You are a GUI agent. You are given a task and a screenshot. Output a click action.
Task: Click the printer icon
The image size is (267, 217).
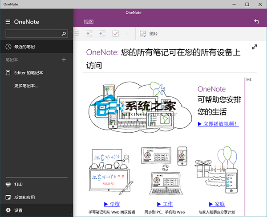[8, 184]
